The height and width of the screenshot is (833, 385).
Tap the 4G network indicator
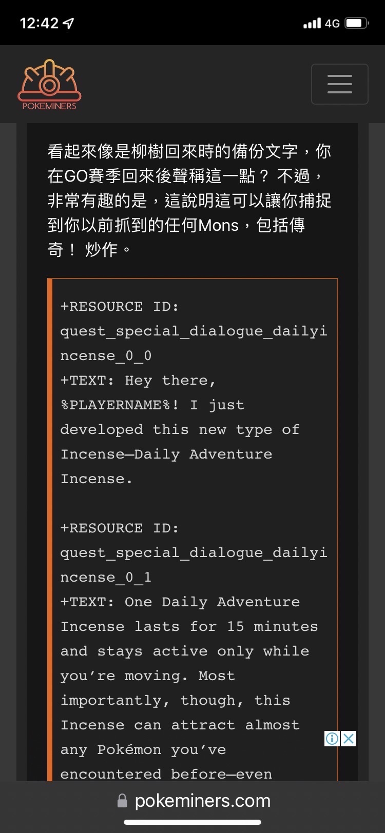[x=333, y=23]
